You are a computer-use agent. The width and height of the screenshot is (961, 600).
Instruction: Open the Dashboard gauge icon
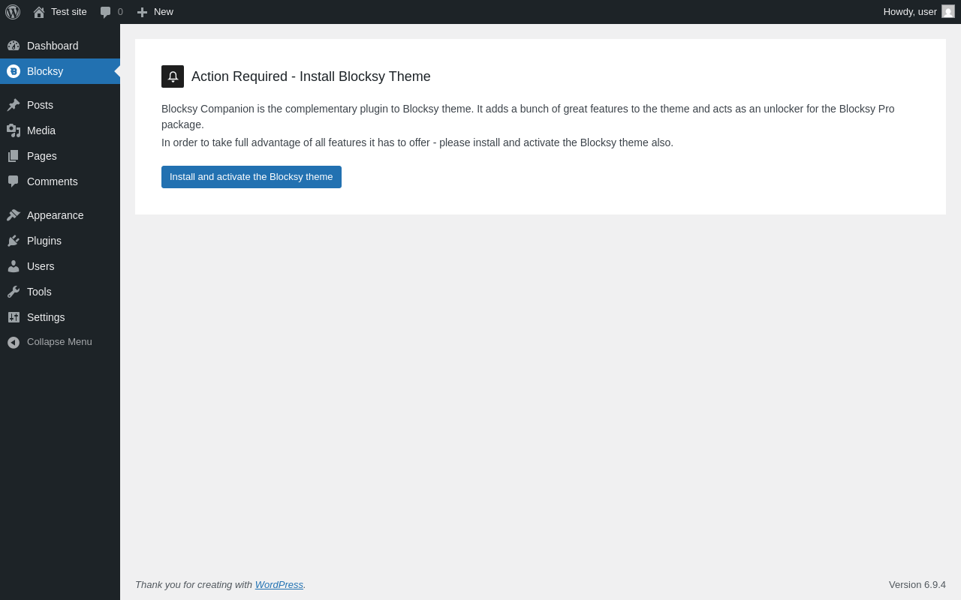[x=14, y=46]
